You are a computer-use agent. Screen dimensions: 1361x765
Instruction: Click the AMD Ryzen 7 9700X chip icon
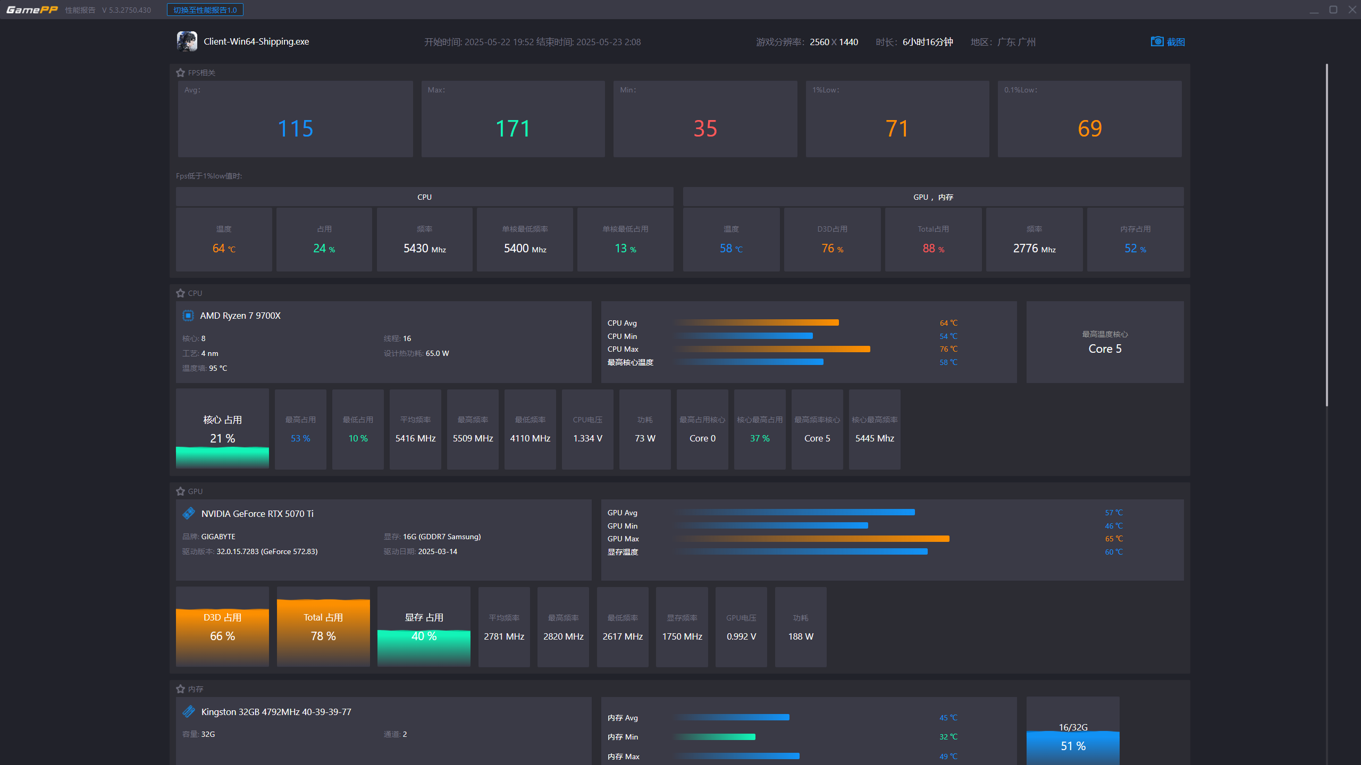pyautogui.click(x=188, y=316)
